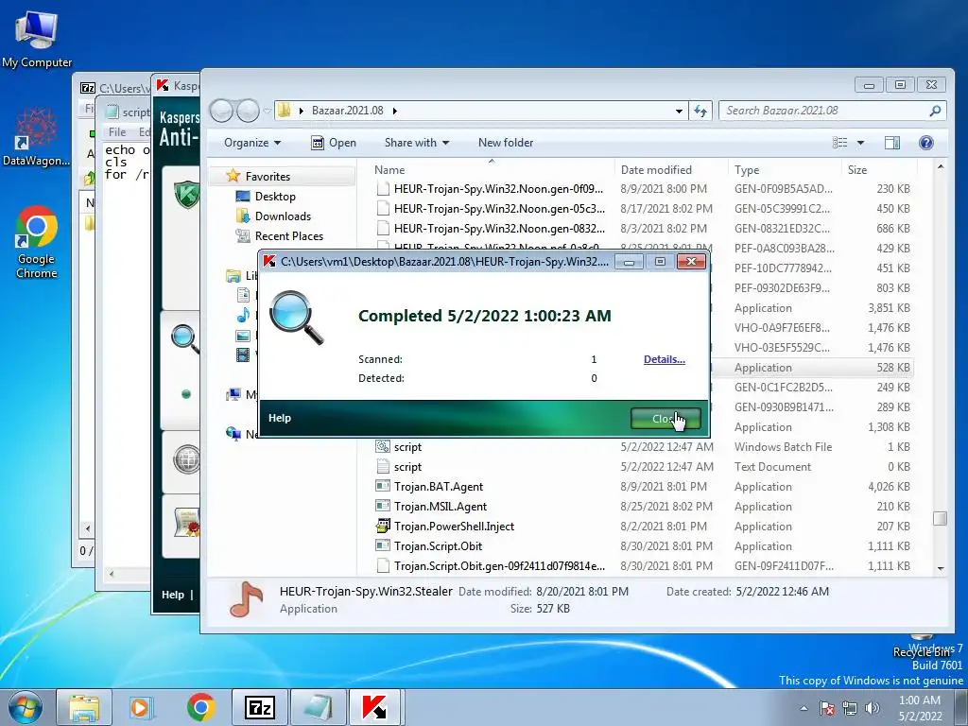Close the Kaspersky scan result dialog
The image size is (968, 726).
pyautogui.click(x=665, y=419)
